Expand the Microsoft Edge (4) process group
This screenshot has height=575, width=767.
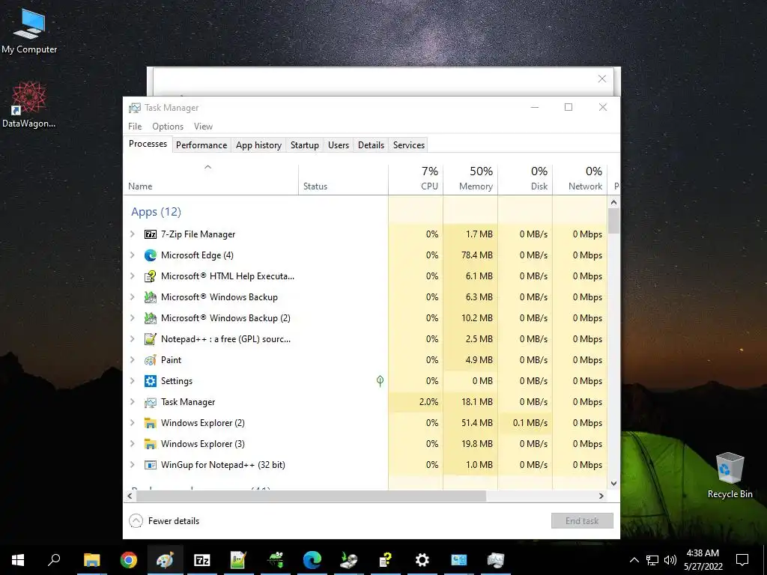point(132,255)
